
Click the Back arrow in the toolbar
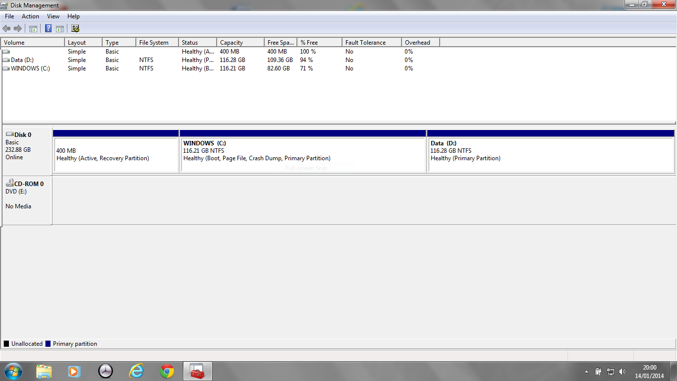(x=6, y=29)
